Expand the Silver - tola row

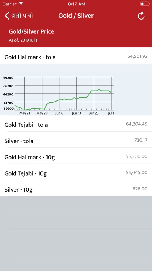tap(76, 139)
